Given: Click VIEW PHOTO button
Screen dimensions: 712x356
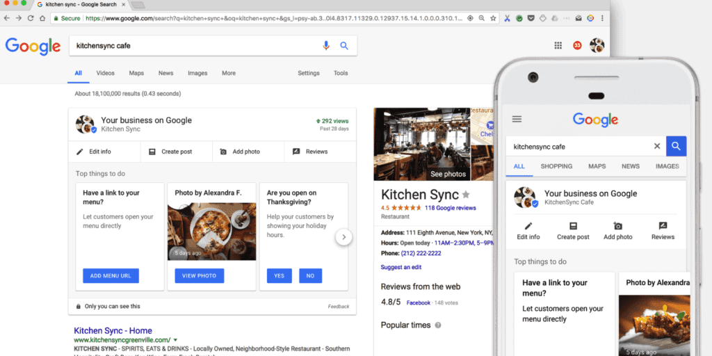Looking at the screenshot, I should [200, 275].
